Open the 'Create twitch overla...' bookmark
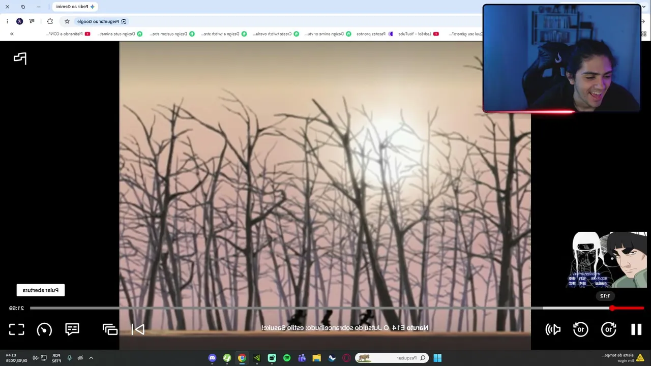 (x=276, y=34)
